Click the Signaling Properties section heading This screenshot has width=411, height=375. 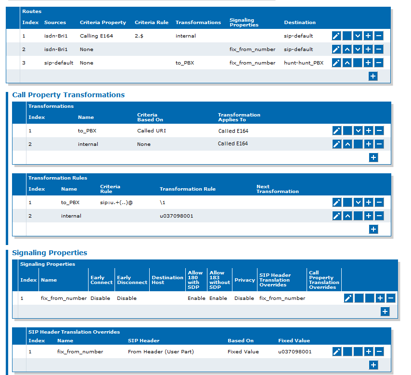click(x=50, y=253)
